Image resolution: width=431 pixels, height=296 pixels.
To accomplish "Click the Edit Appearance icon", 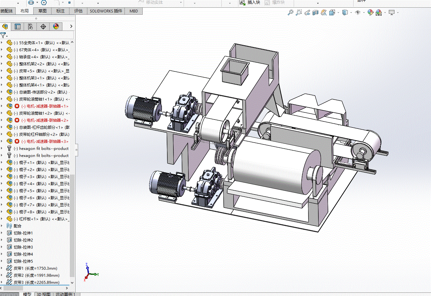I will pyautogui.click(x=370, y=12).
